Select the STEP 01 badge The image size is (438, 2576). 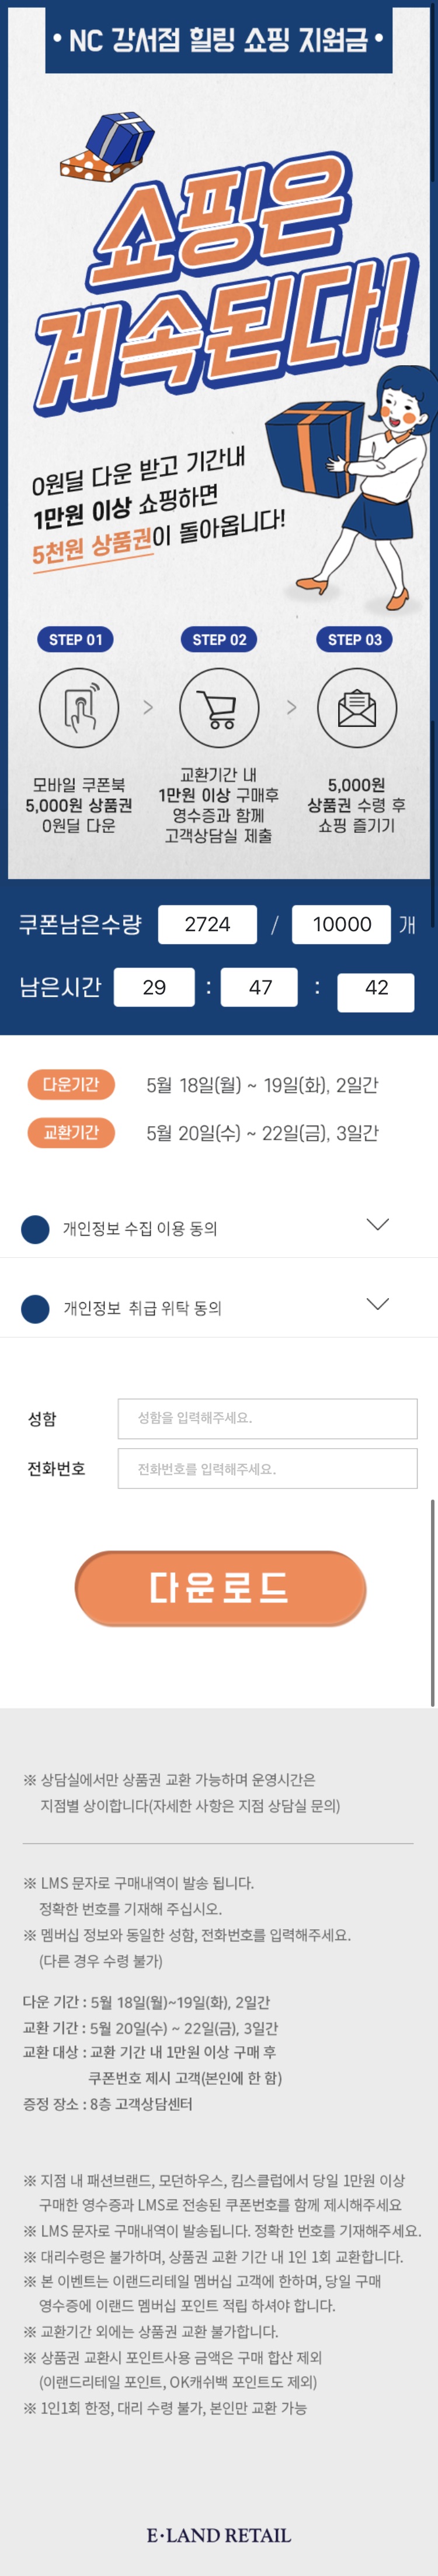pyautogui.click(x=76, y=640)
